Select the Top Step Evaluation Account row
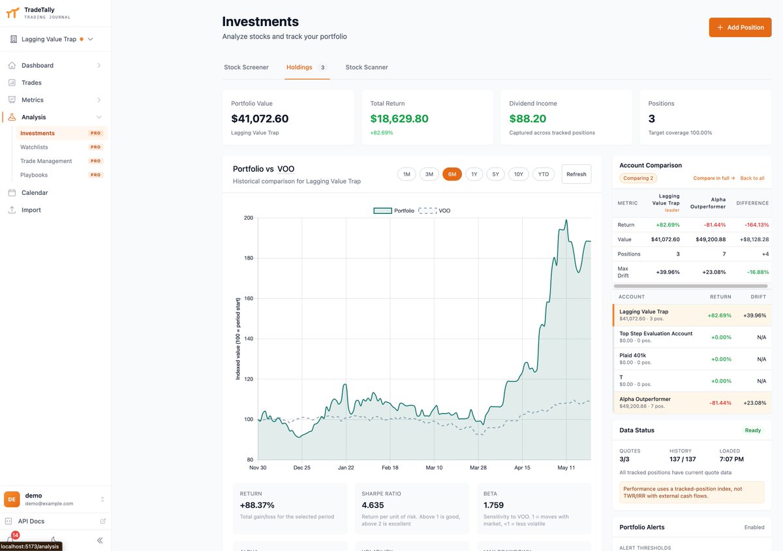This screenshot has height=551, width=783. (692, 337)
